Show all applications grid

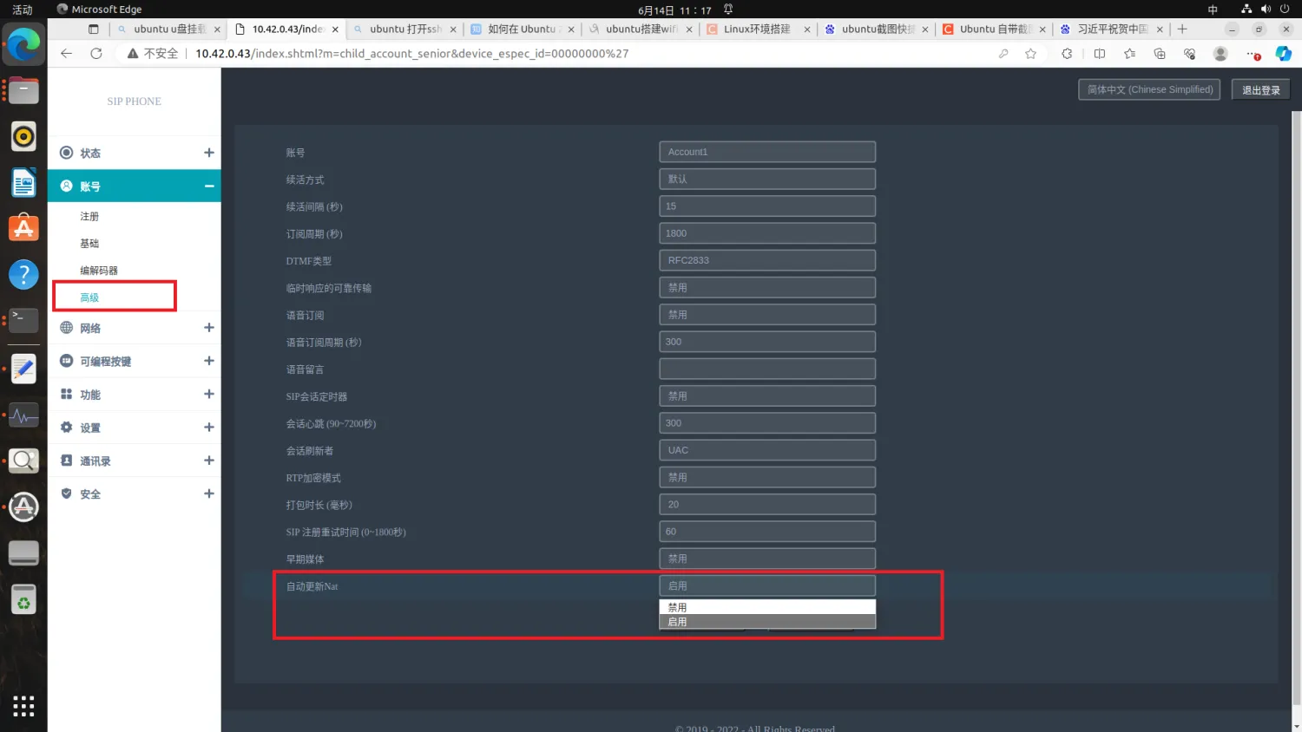23,706
